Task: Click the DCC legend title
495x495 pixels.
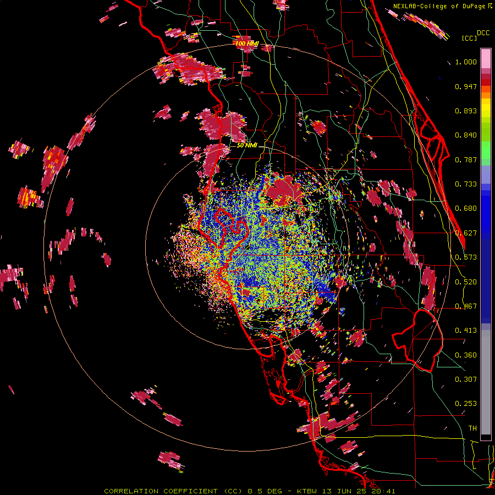Action: coord(483,33)
